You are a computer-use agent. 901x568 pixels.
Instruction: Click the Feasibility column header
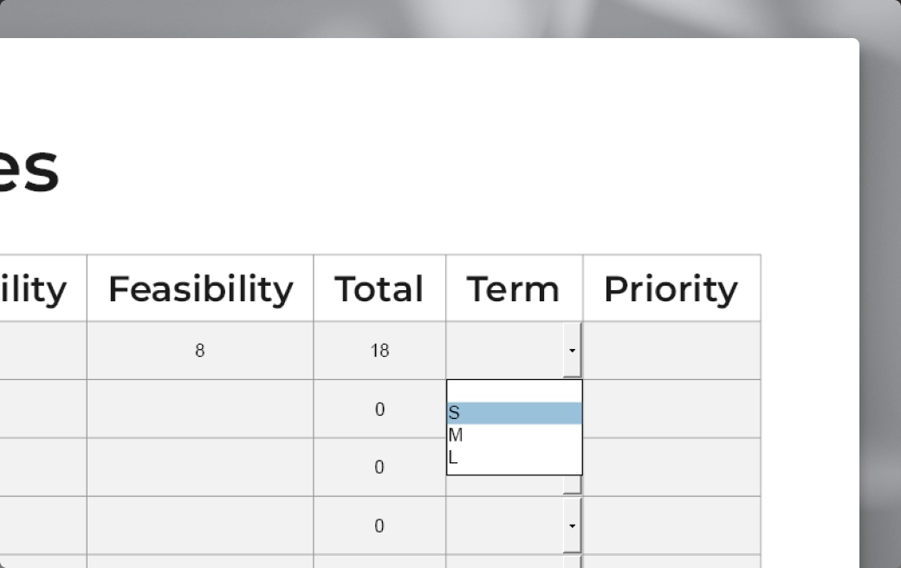click(200, 288)
